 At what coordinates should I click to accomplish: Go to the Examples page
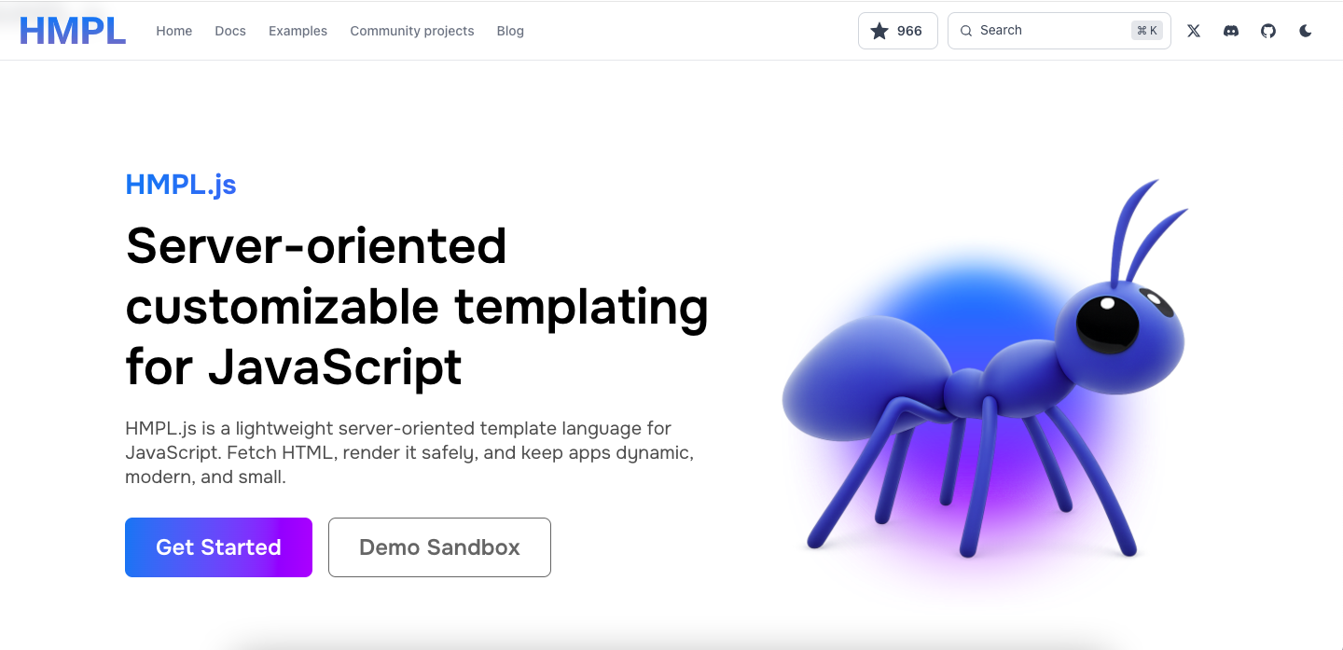pyautogui.click(x=298, y=31)
